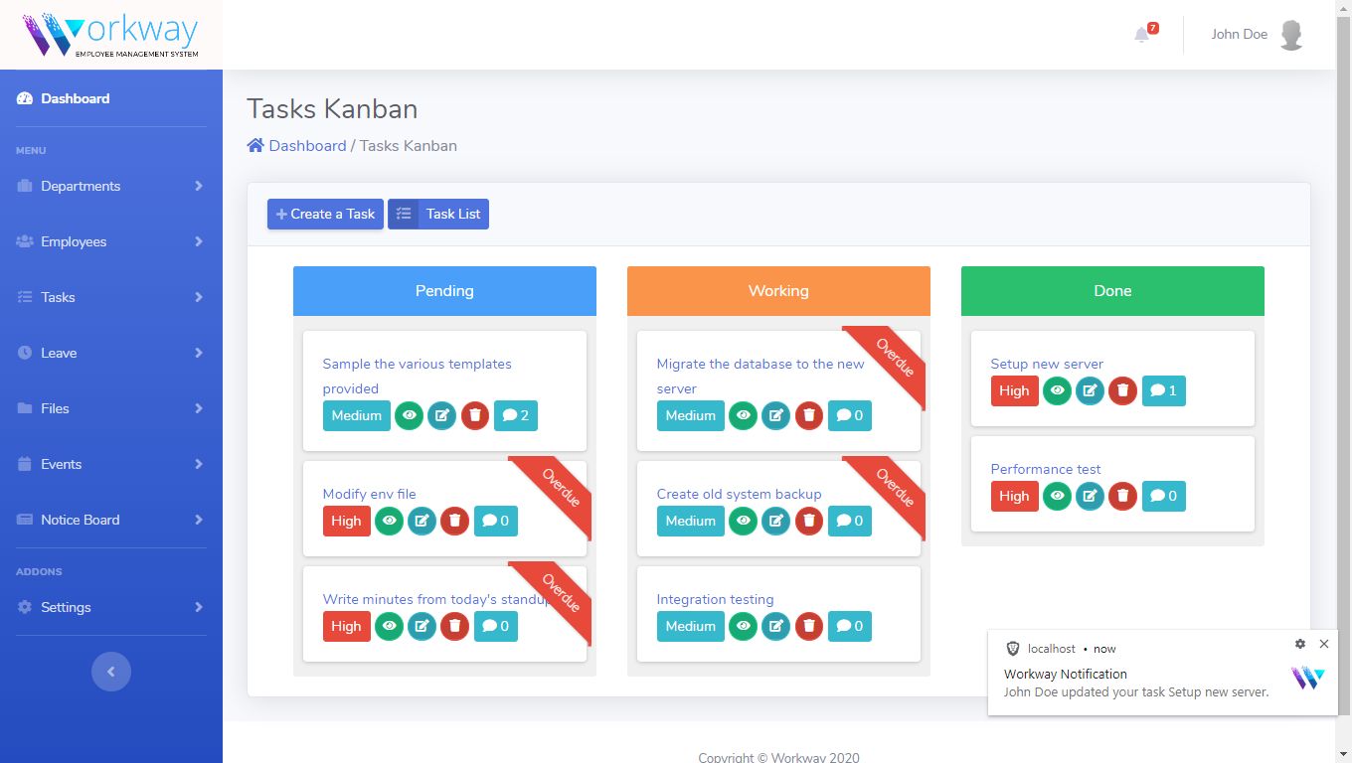Click trash icon on Performance test card
Image resolution: width=1352 pixels, height=763 pixels.
(1123, 496)
